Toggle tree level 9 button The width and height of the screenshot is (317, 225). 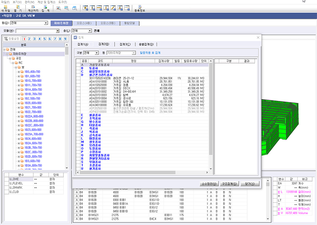pos(65,39)
